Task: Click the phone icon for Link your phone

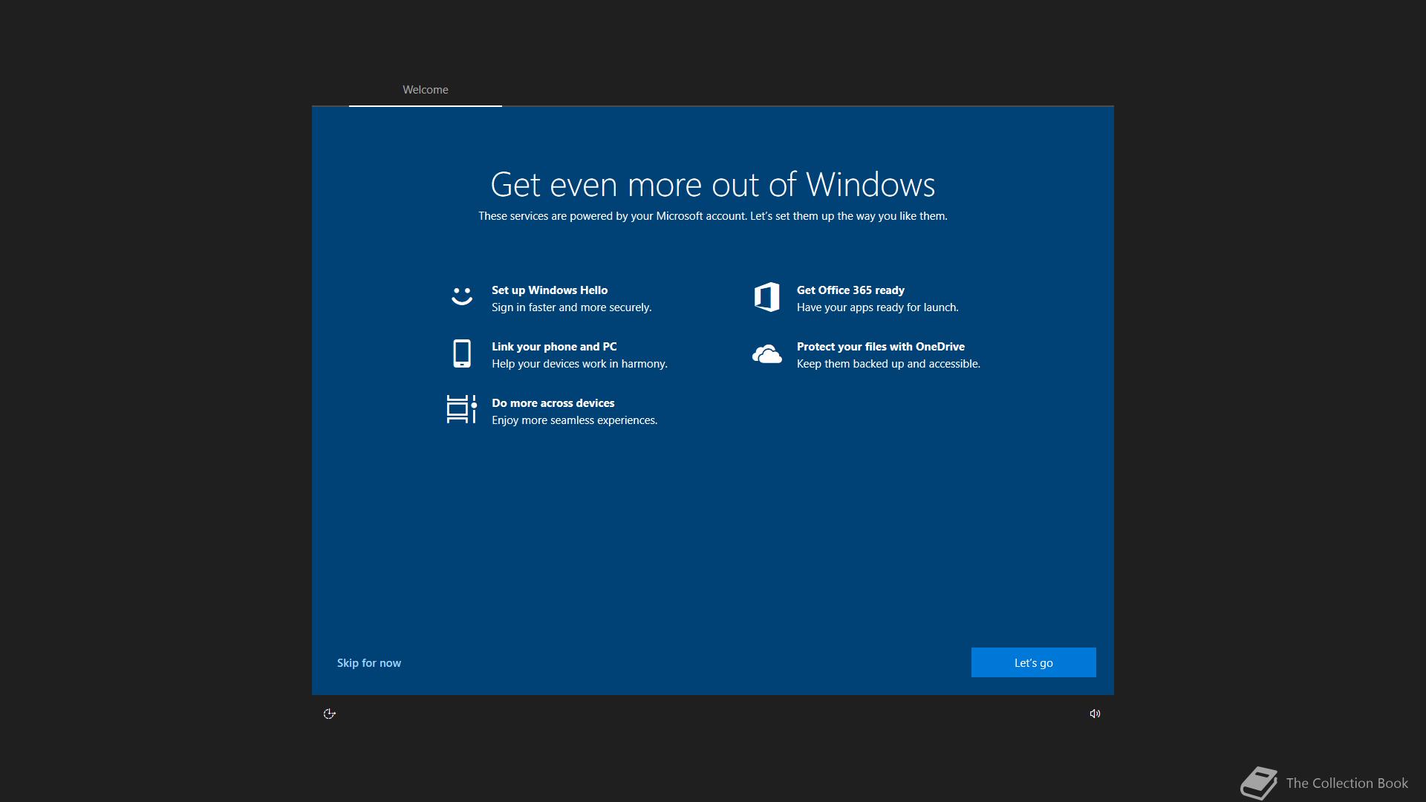Action: coord(462,353)
